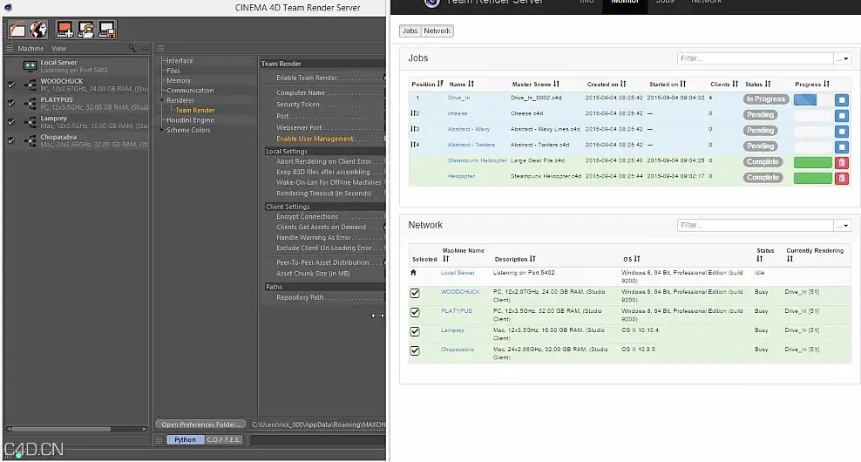Sort jobs by Master Scene column
Viewport: 861px width, 462px height.
tap(556, 84)
